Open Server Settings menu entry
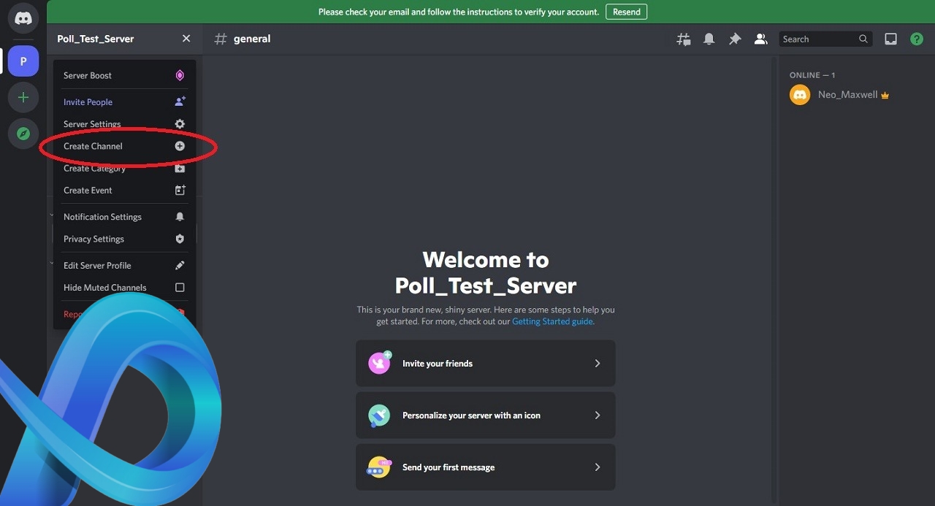Image resolution: width=935 pixels, height=506 pixels. [x=124, y=124]
